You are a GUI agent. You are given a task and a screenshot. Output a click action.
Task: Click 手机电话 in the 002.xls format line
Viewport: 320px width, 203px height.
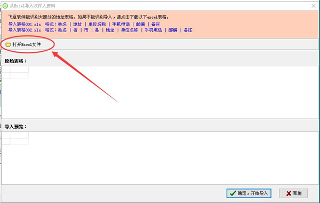(x=154, y=30)
